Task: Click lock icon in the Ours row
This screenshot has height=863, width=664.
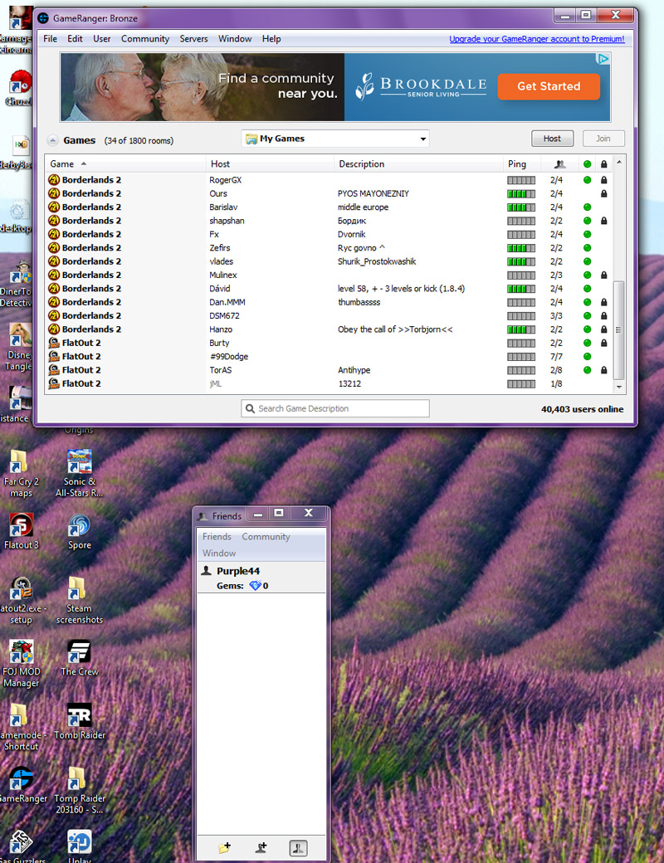Action: pos(603,193)
